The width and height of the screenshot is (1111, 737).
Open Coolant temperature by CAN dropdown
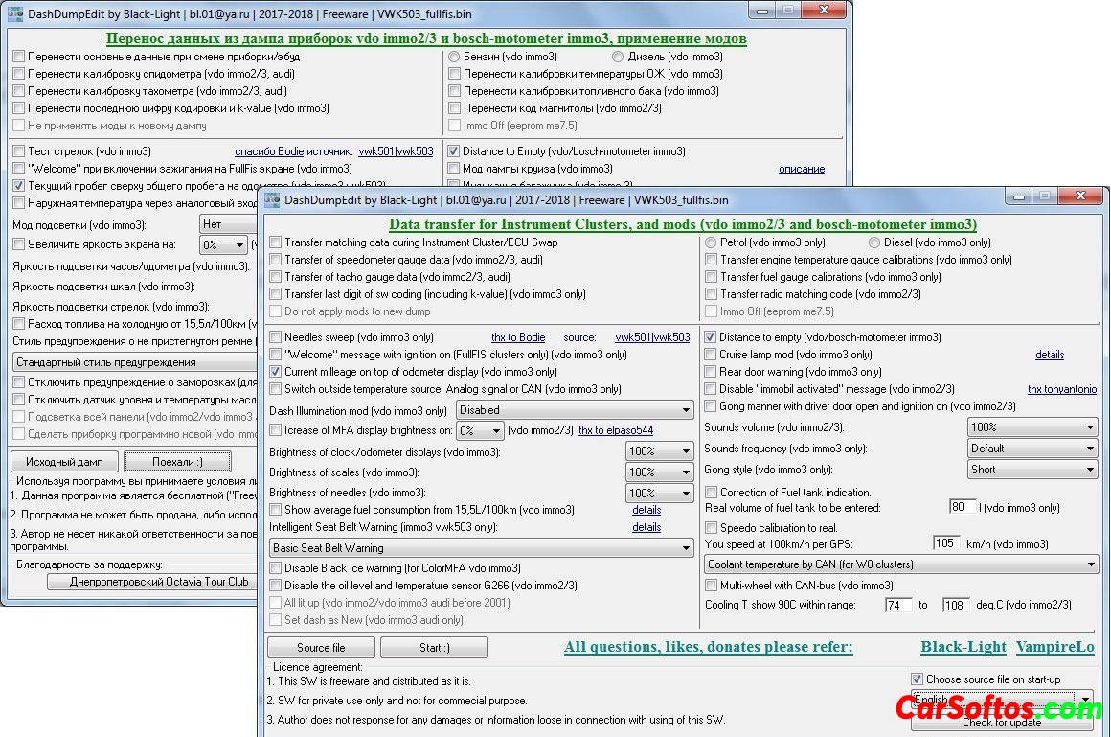pyautogui.click(x=901, y=565)
